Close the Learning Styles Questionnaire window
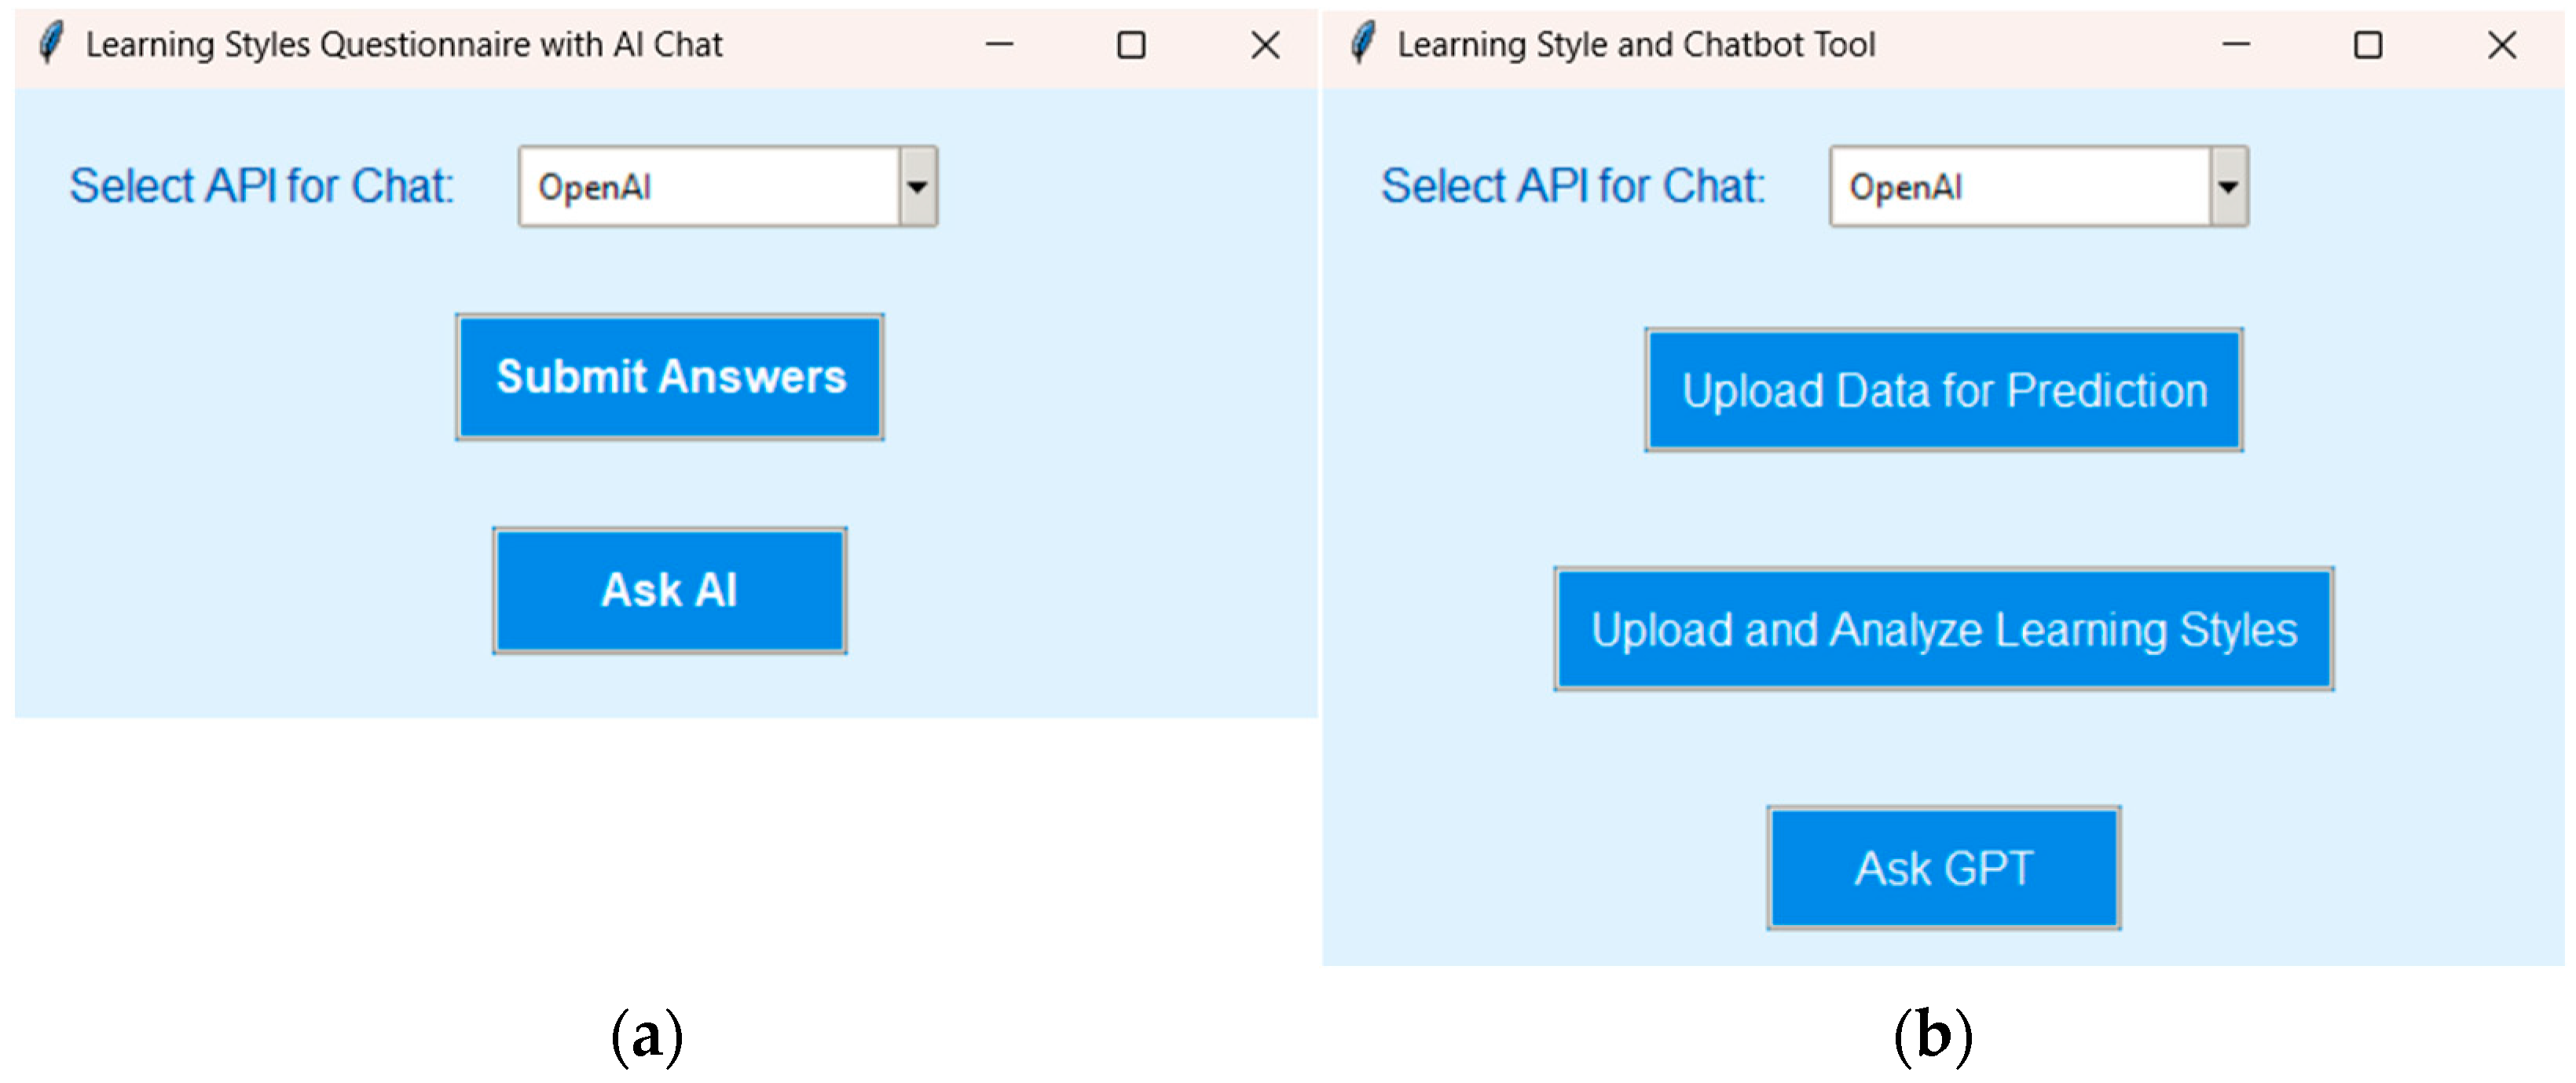 1265,45
